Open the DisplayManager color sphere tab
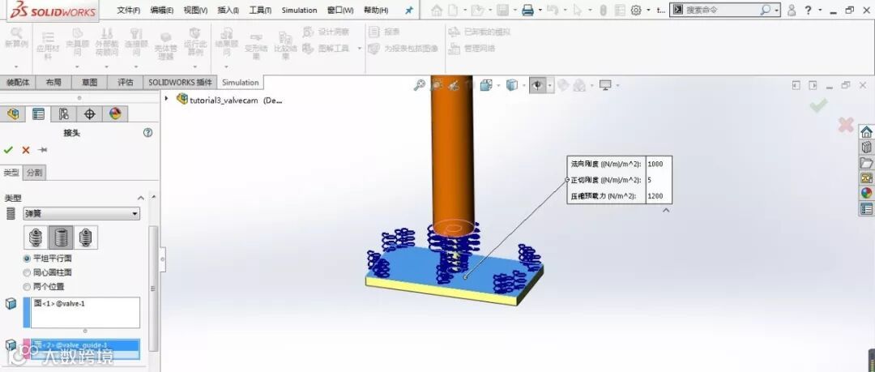The height and width of the screenshot is (372, 875). (115, 114)
